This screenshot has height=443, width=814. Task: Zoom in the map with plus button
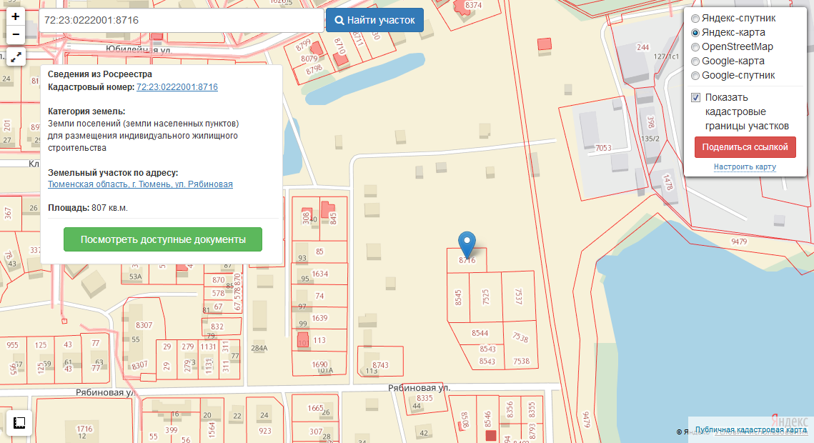[x=16, y=16]
